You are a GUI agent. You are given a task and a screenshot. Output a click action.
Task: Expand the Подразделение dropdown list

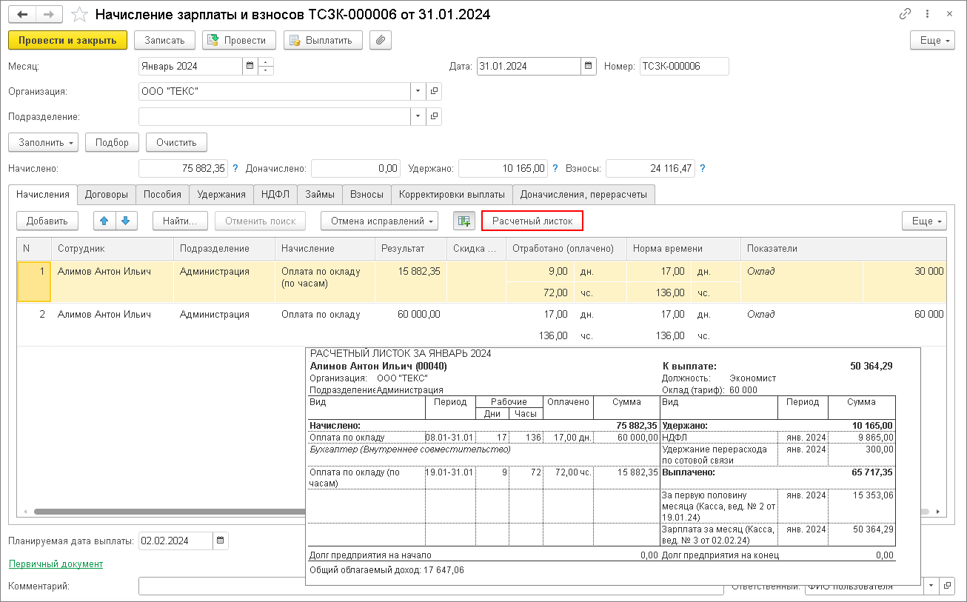point(419,116)
